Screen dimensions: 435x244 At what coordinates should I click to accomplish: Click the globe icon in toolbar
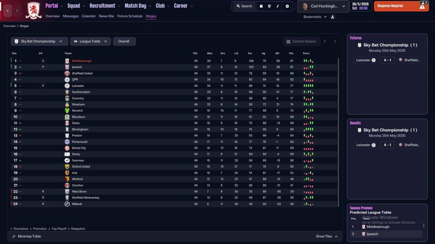coord(269,6)
